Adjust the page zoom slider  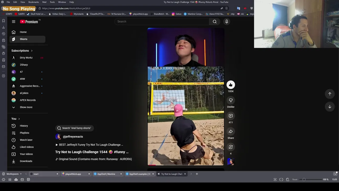tap(311, 180)
